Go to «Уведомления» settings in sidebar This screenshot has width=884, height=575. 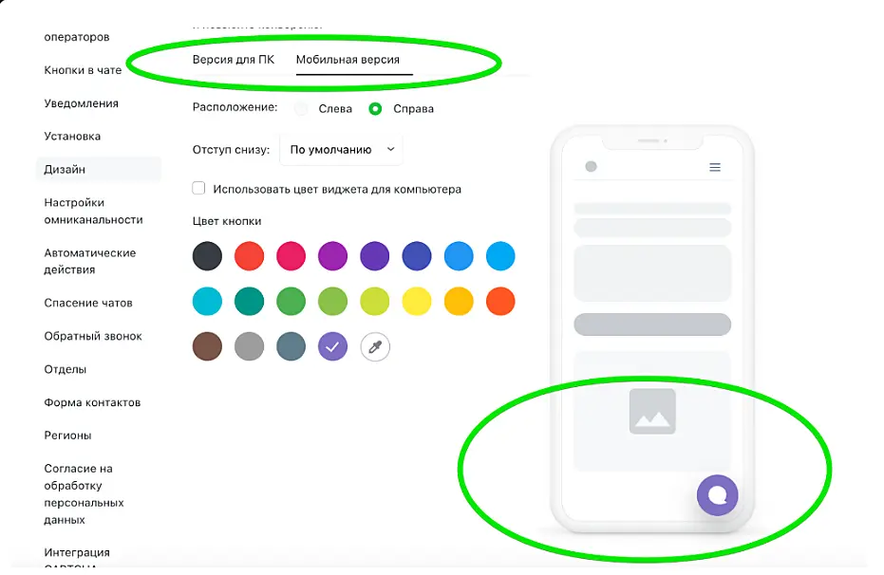(x=82, y=103)
